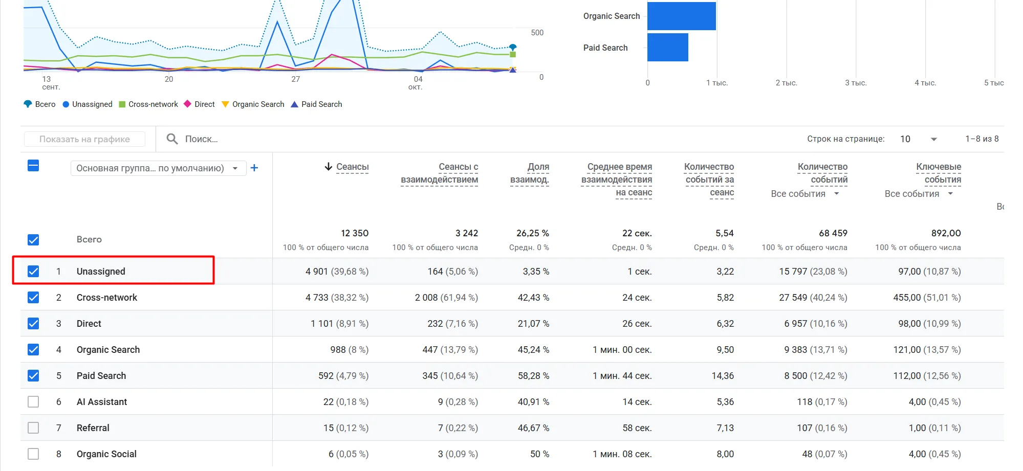Uncheck the Всего totals checkbox
1023x471 pixels.
click(x=33, y=240)
